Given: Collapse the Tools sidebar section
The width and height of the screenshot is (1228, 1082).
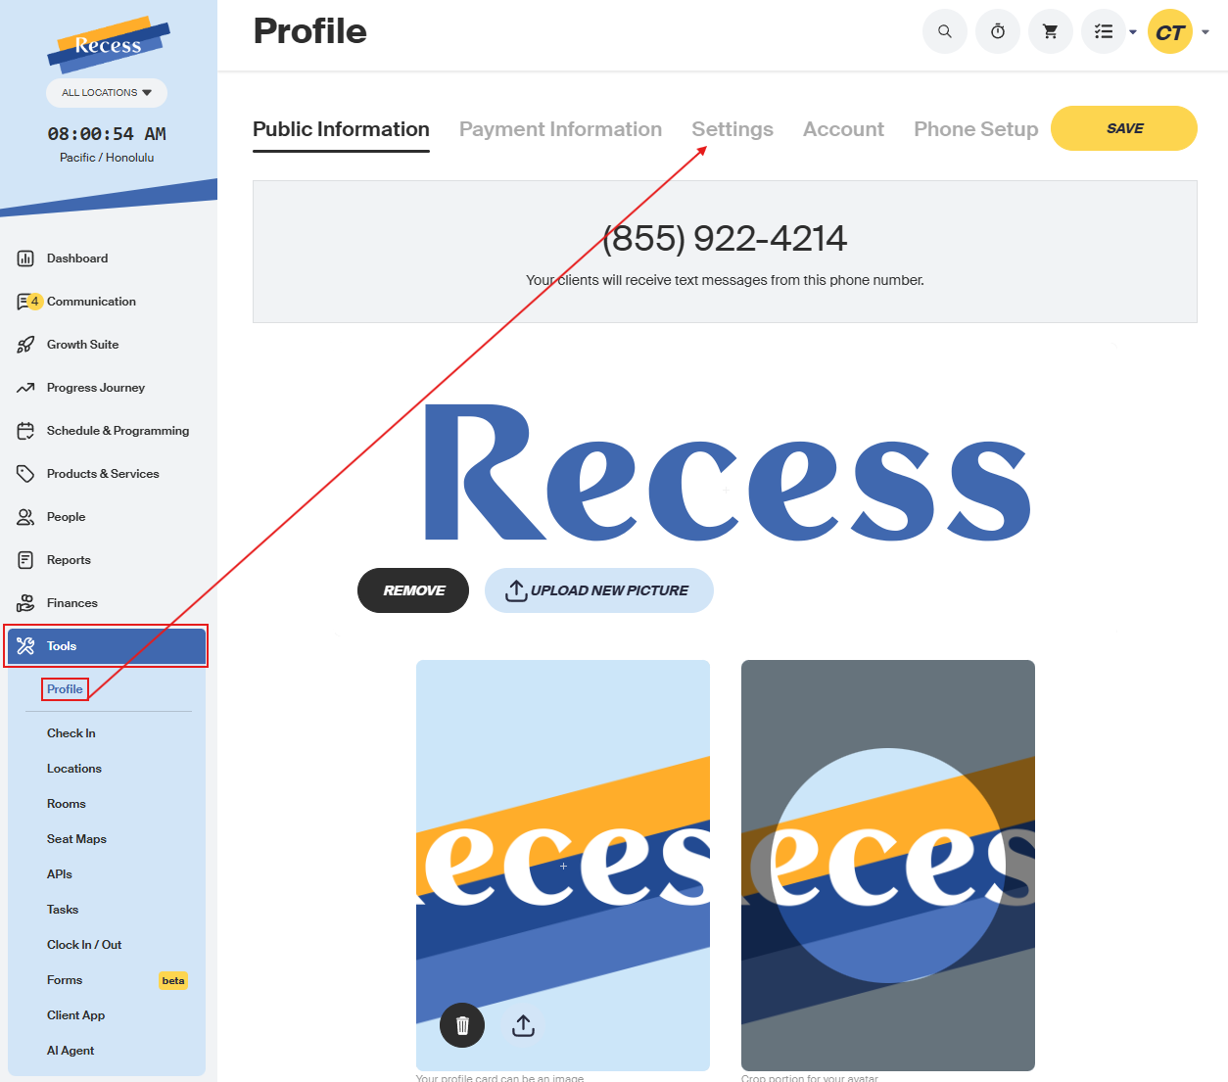Looking at the screenshot, I should point(107,646).
